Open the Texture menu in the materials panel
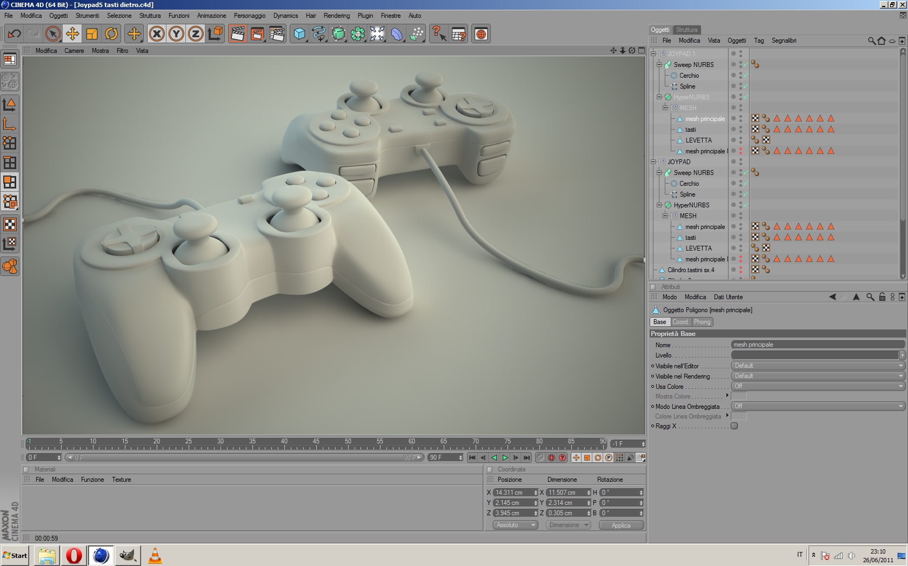The width and height of the screenshot is (908, 566). pyautogui.click(x=122, y=480)
